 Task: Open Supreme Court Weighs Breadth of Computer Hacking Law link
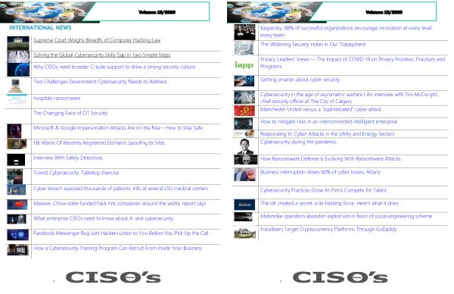pyautogui.click(x=97, y=40)
